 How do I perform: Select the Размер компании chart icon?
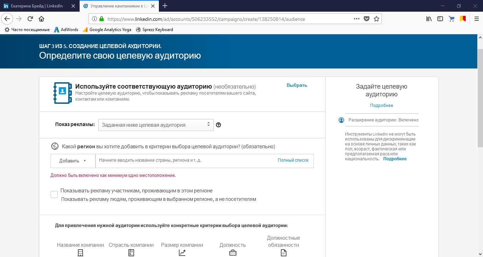click(x=182, y=252)
